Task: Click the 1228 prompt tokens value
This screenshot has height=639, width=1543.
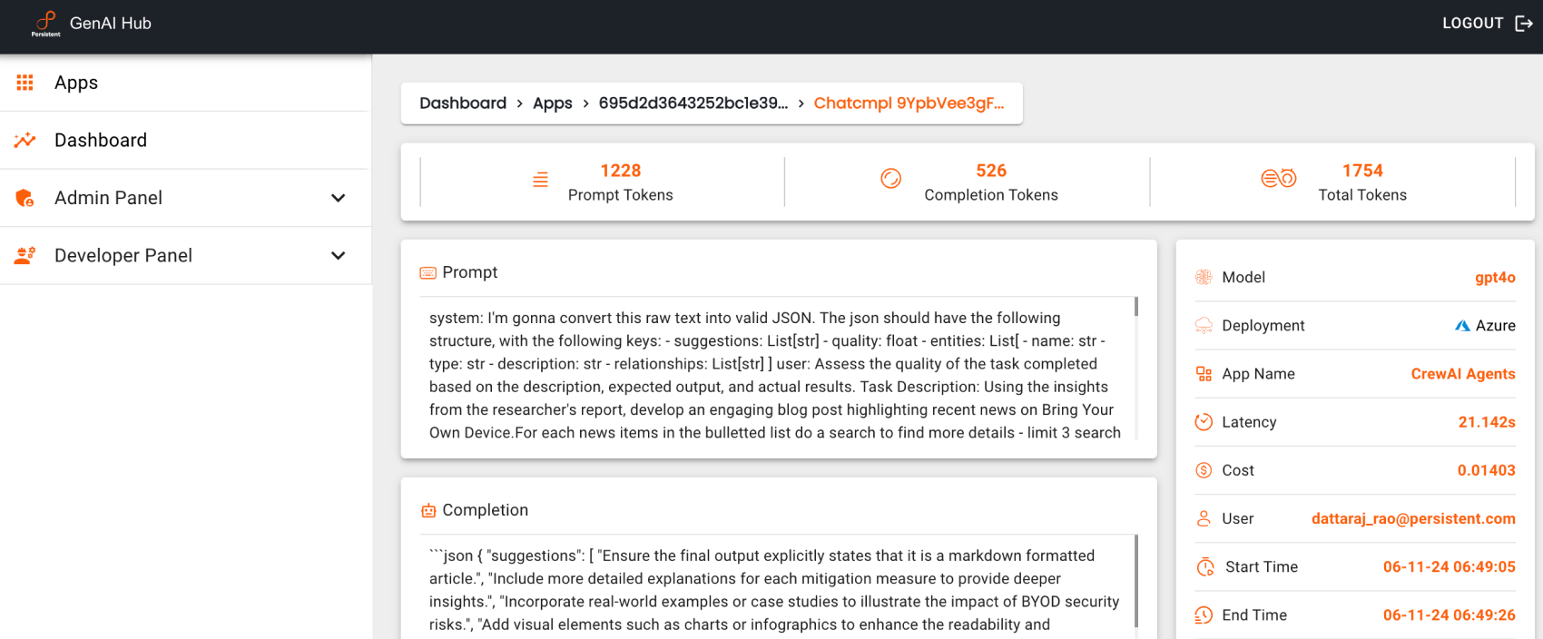Action: tap(621, 171)
